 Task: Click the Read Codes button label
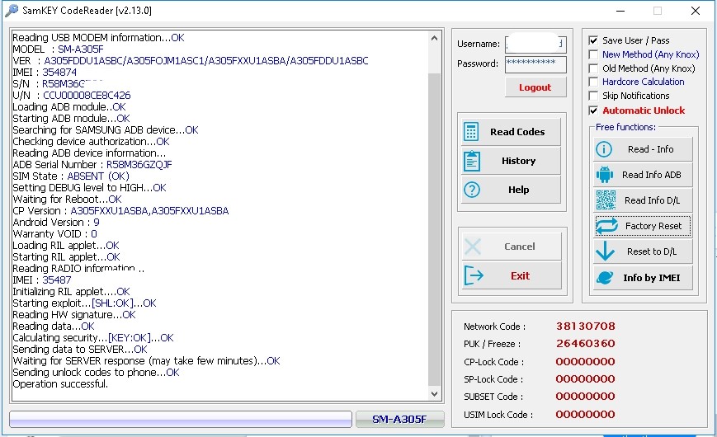pos(517,132)
